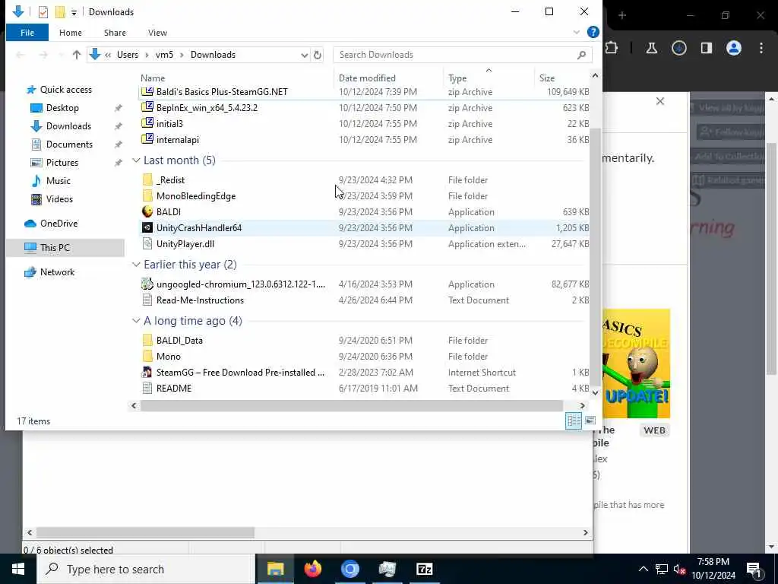Switch to details view layout
Viewport: 778px width, 584px height.
click(x=574, y=421)
